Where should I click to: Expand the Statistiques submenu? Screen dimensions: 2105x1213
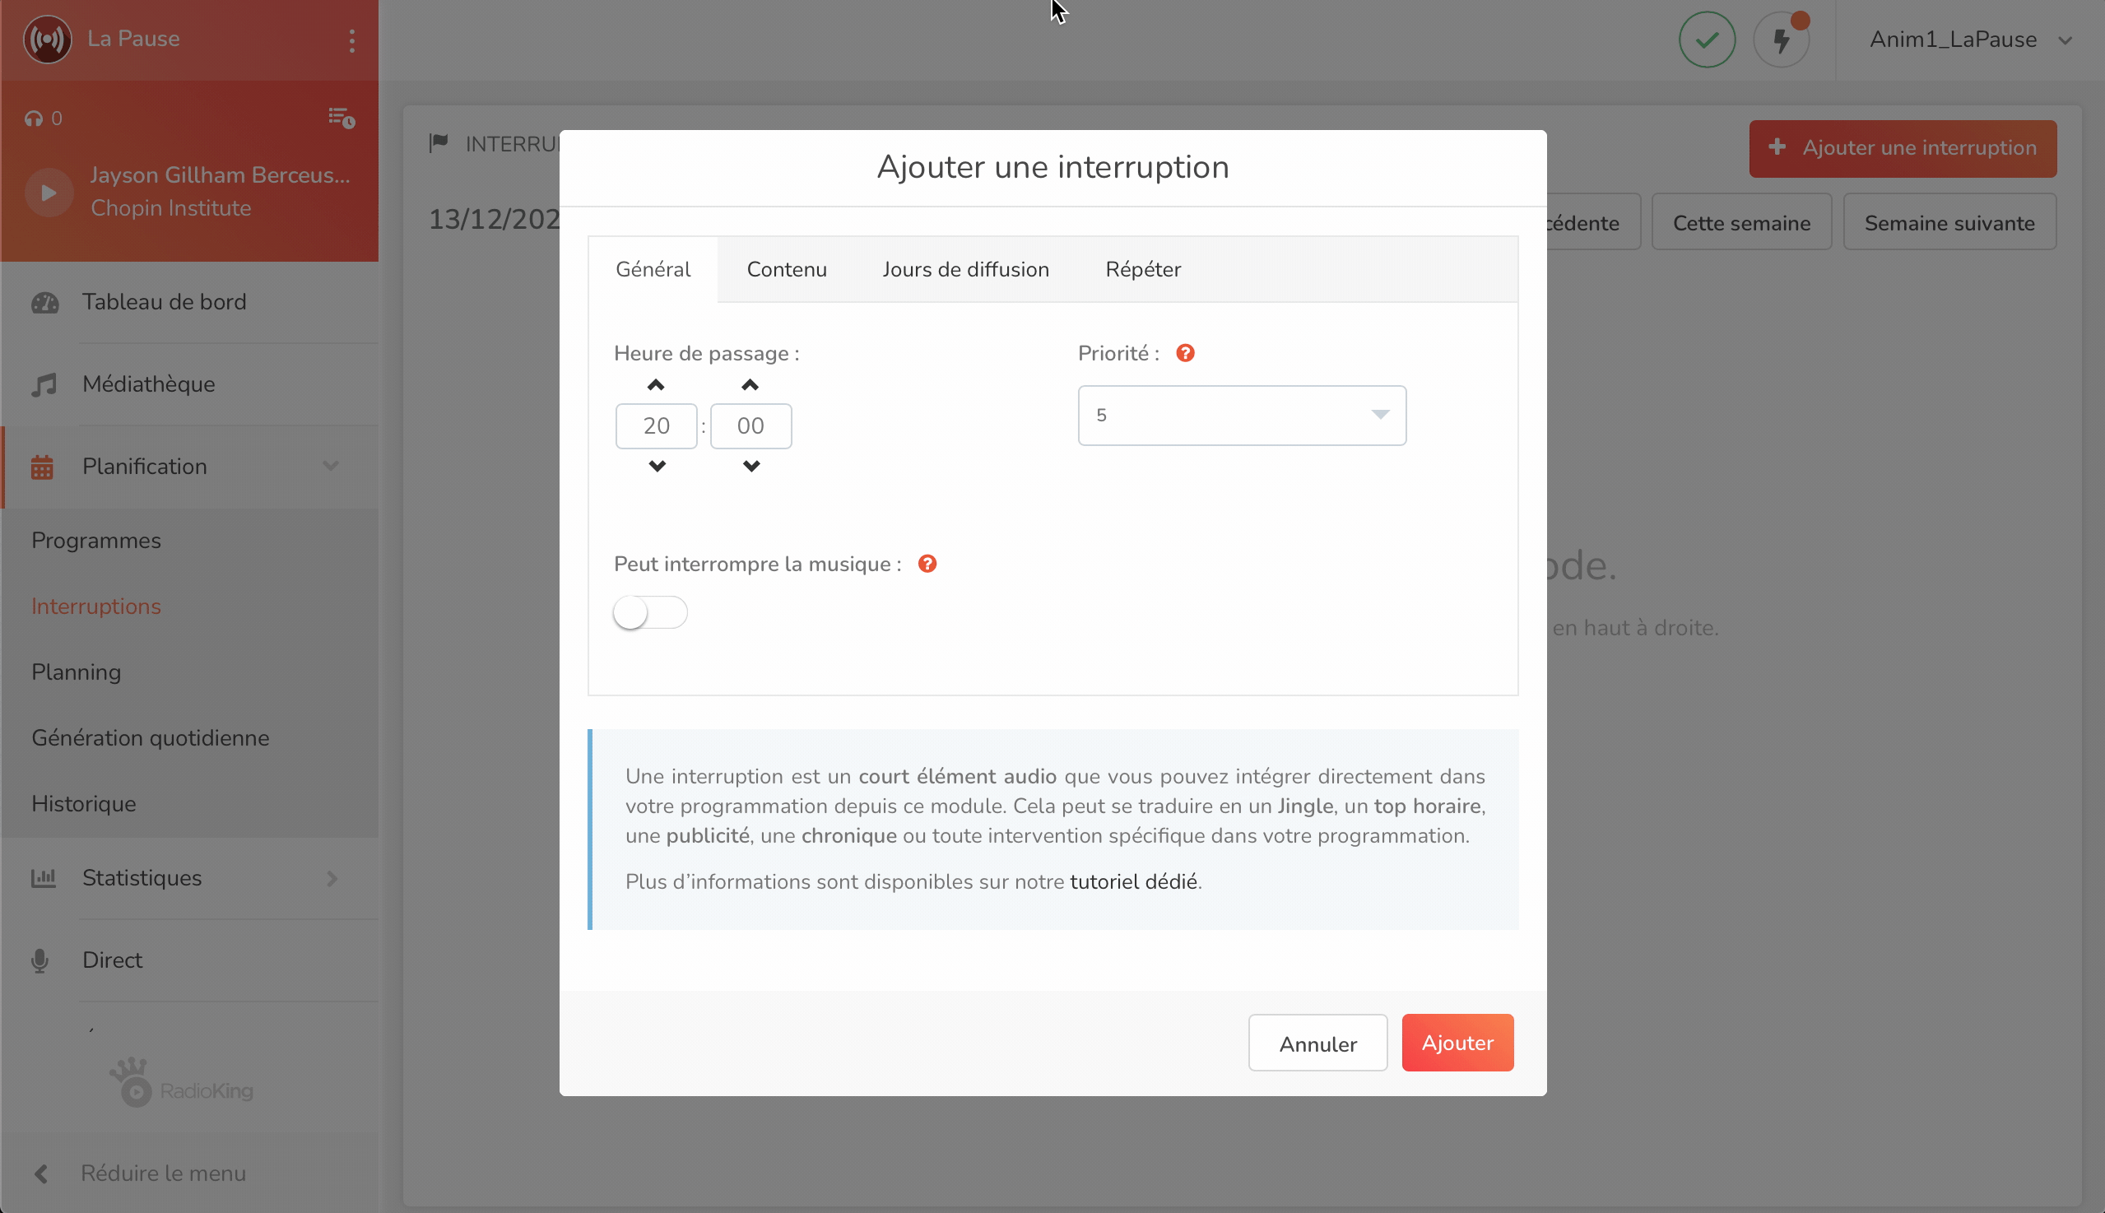tap(332, 878)
